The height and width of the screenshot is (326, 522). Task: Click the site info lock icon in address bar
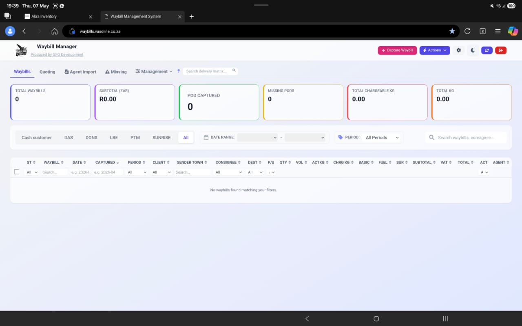coord(72,31)
